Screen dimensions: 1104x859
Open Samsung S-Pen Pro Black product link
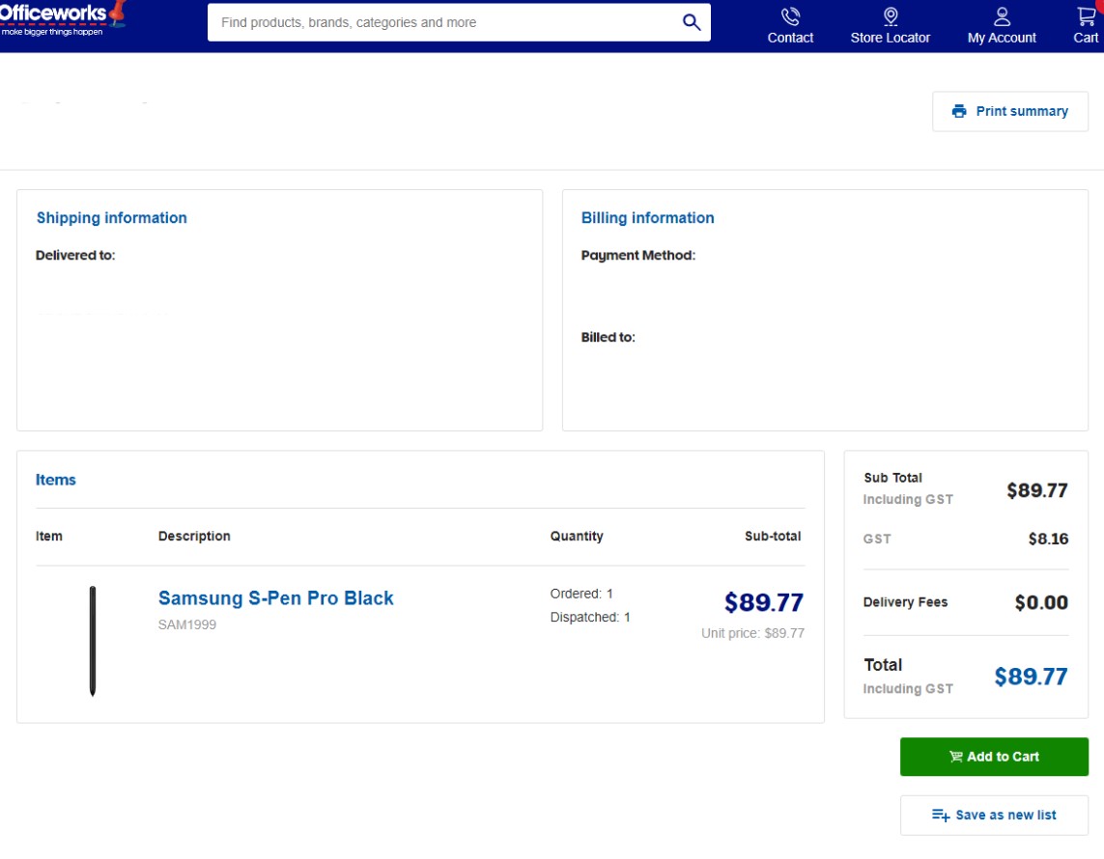(x=275, y=598)
